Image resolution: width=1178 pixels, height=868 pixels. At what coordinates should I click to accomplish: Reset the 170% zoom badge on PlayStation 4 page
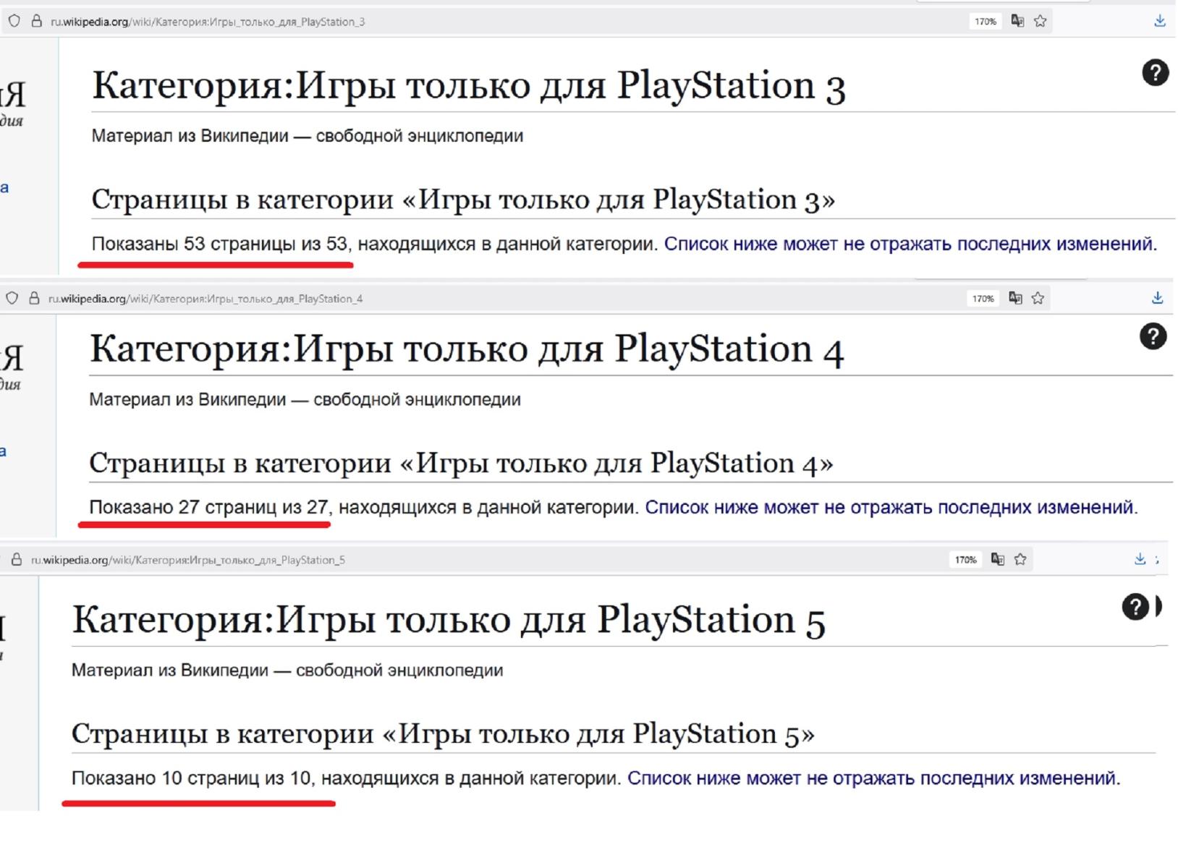(x=983, y=299)
